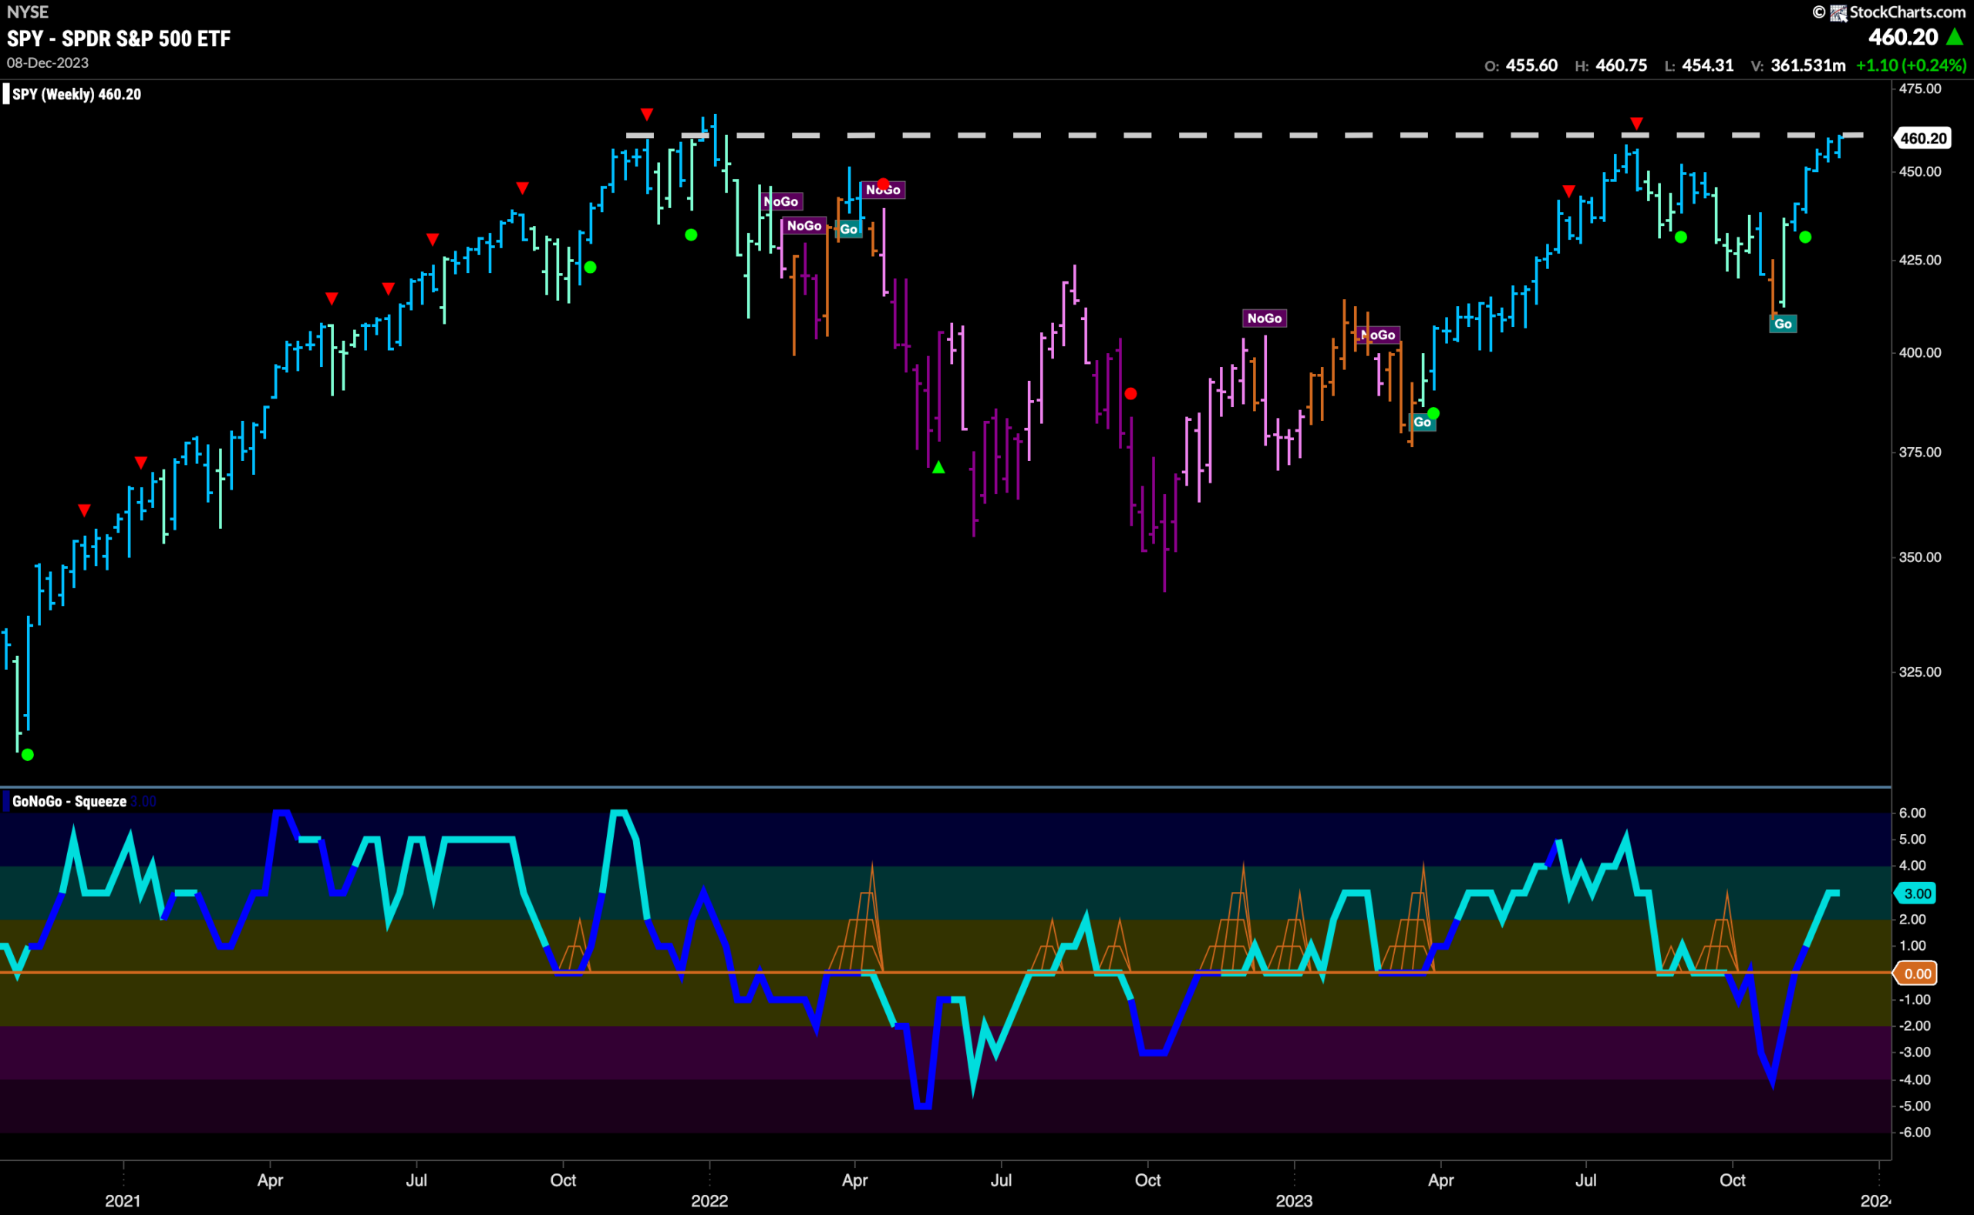Click the orange 0.00 zero-line tag
Viewport: 1974px width, 1215px height.
coord(1916,973)
